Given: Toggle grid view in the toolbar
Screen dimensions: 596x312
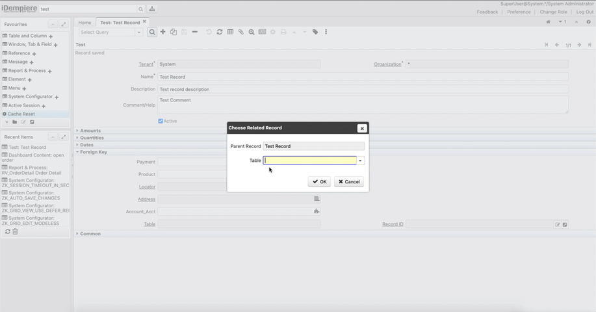Looking at the screenshot, I should [x=230, y=32].
